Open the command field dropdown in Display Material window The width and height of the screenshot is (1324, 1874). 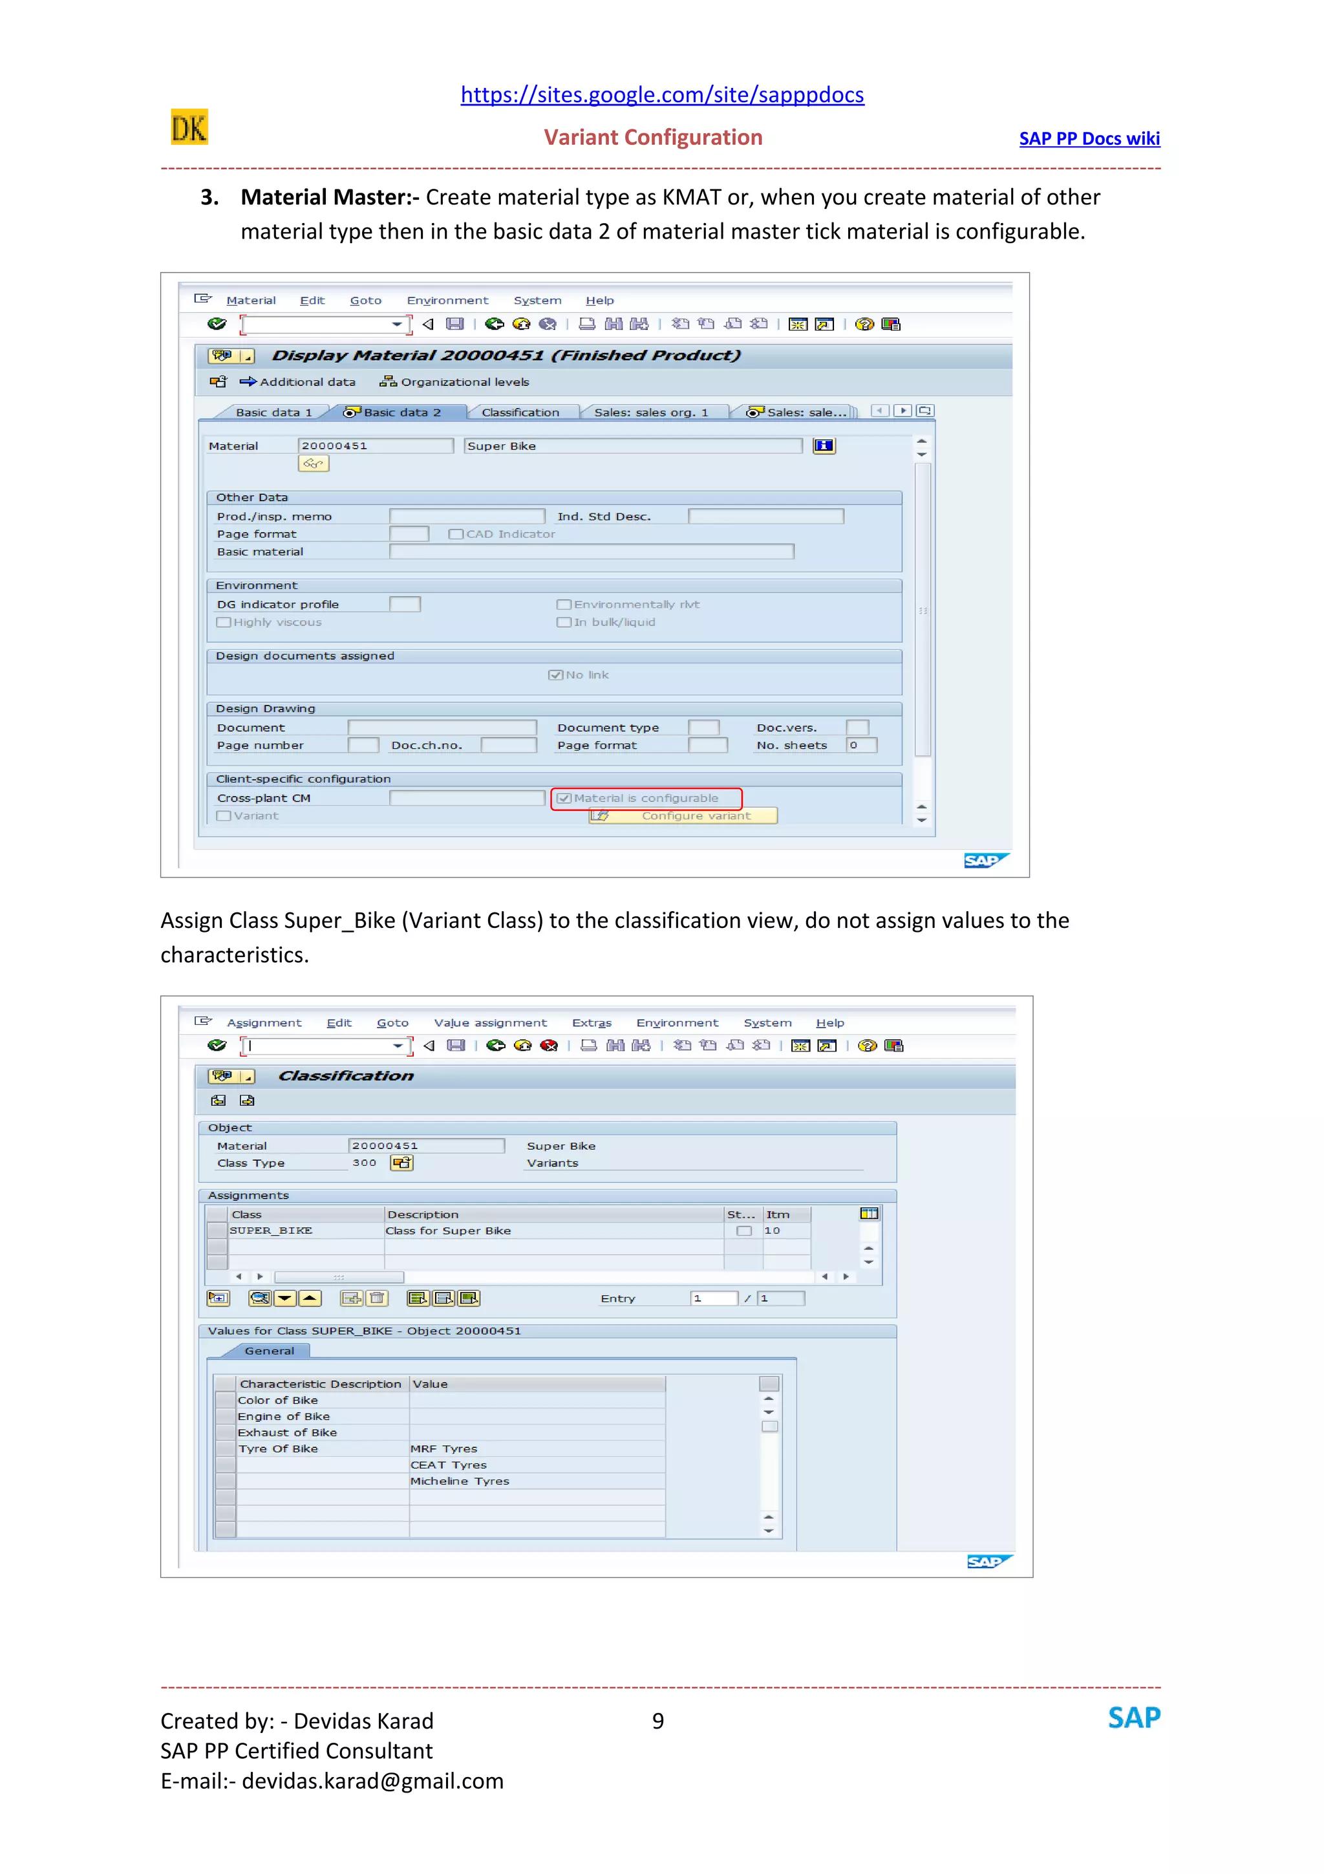click(396, 324)
